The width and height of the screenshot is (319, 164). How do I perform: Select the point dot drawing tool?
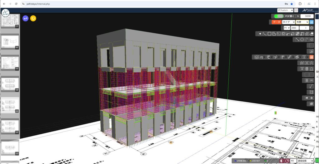tap(260, 34)
